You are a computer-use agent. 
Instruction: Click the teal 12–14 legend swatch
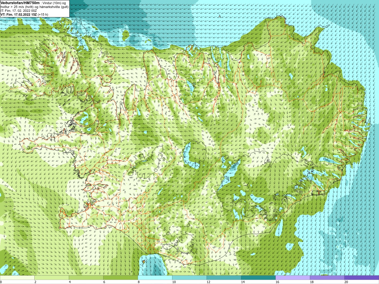coord(224,278)
